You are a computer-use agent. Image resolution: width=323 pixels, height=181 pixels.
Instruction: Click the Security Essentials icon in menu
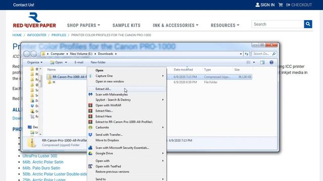point(90,148)
